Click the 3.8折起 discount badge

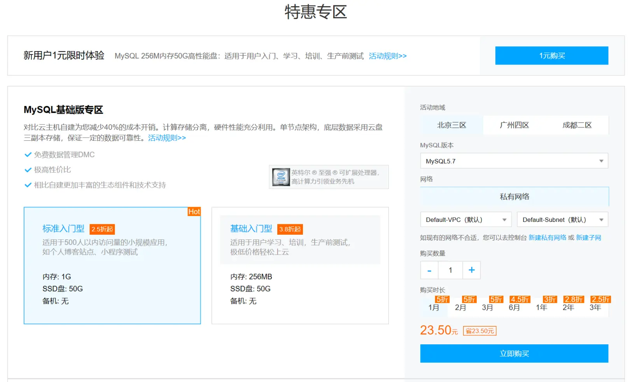pos(290,229)
